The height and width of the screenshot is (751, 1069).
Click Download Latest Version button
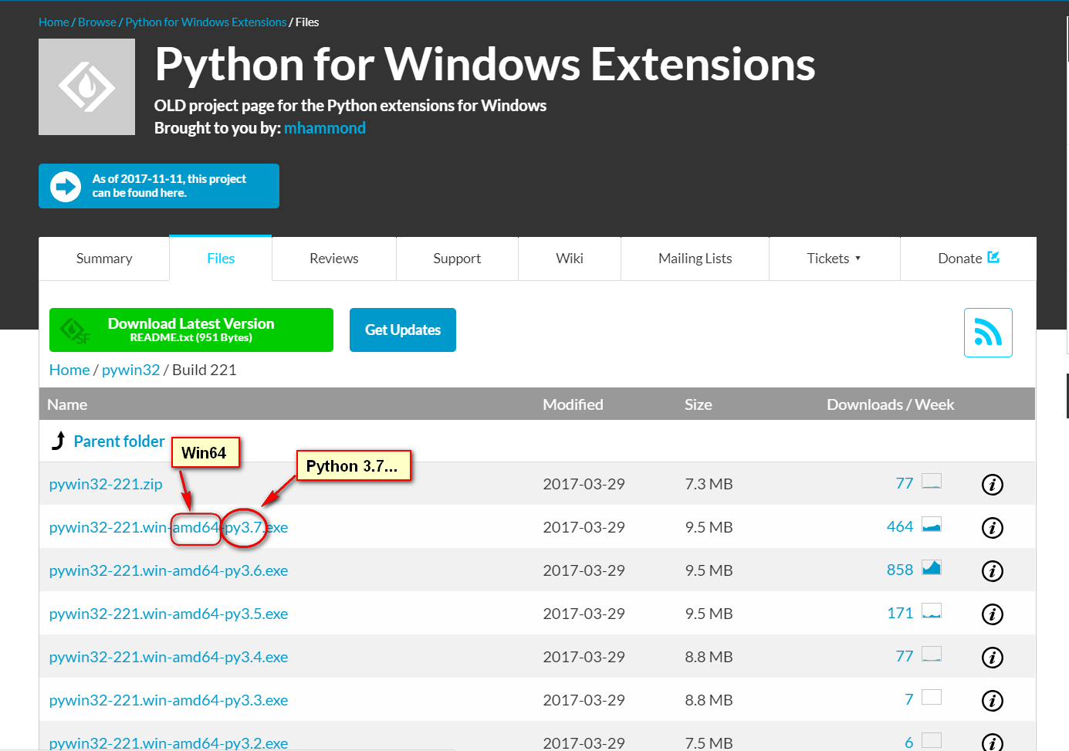click(191, 330)
